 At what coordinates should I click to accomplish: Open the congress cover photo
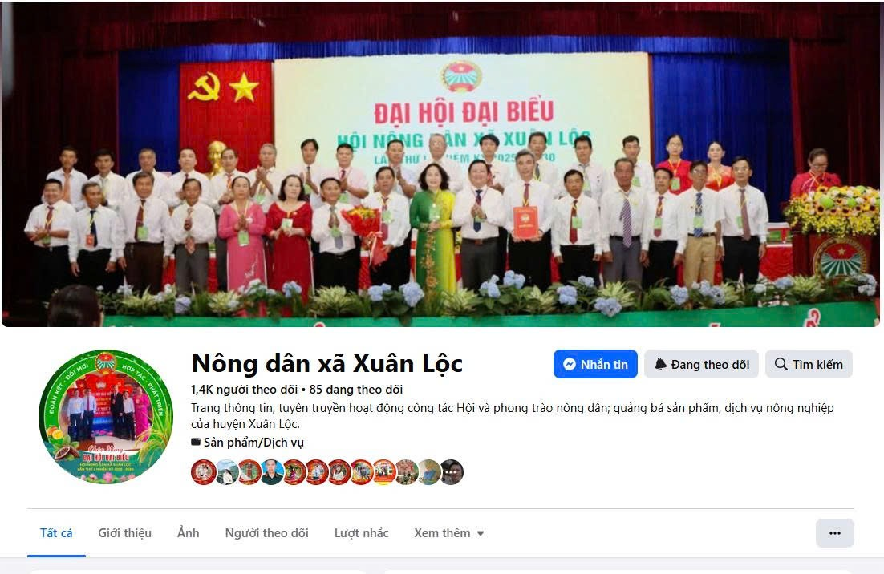coord(441,164)
